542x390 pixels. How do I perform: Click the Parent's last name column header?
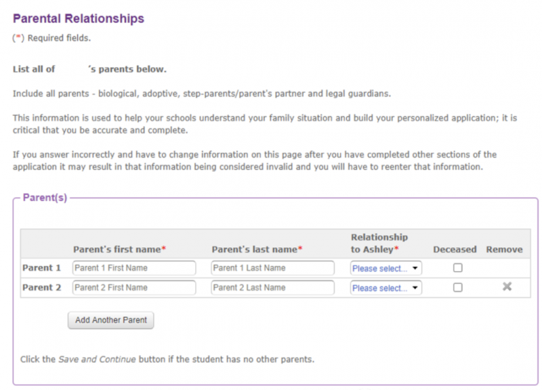[x=257, y=249]
